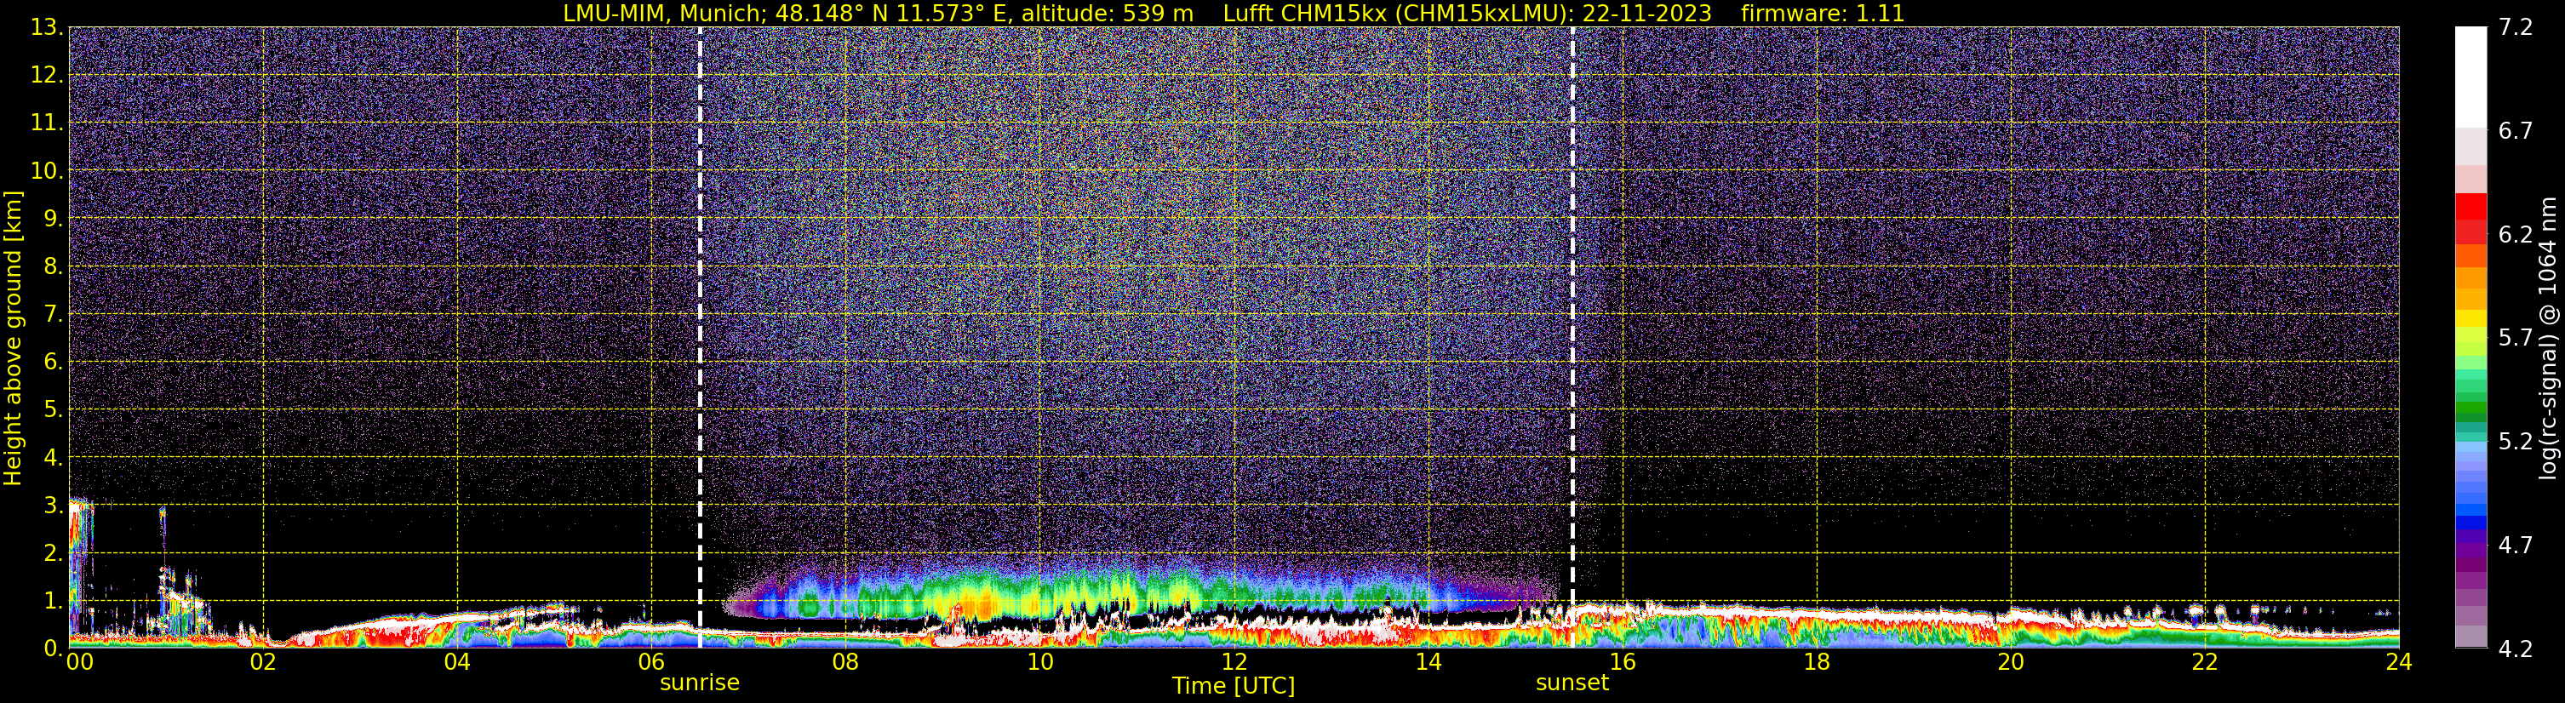Click the '13.' height axis tick label
2565x703 pixels.
point(47,27)
